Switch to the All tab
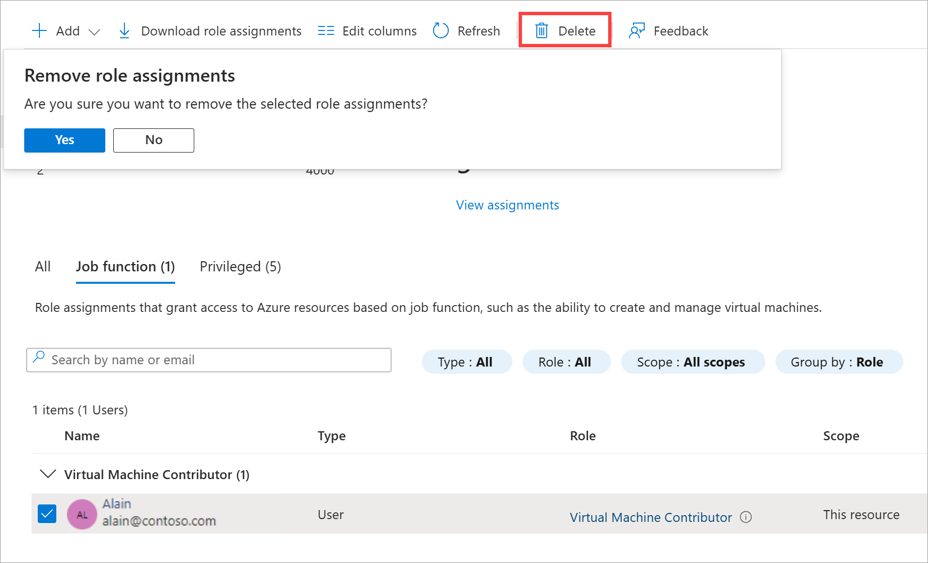The height and width of the screenshot is (563, 928). 43,266
